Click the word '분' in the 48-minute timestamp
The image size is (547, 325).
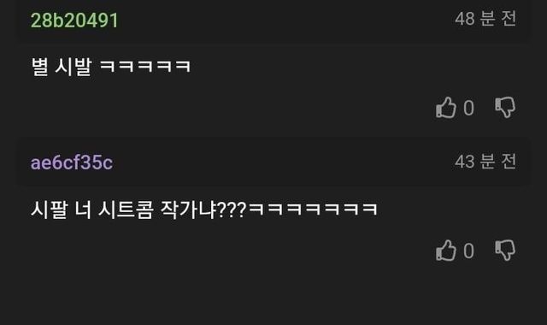(488, 19)
